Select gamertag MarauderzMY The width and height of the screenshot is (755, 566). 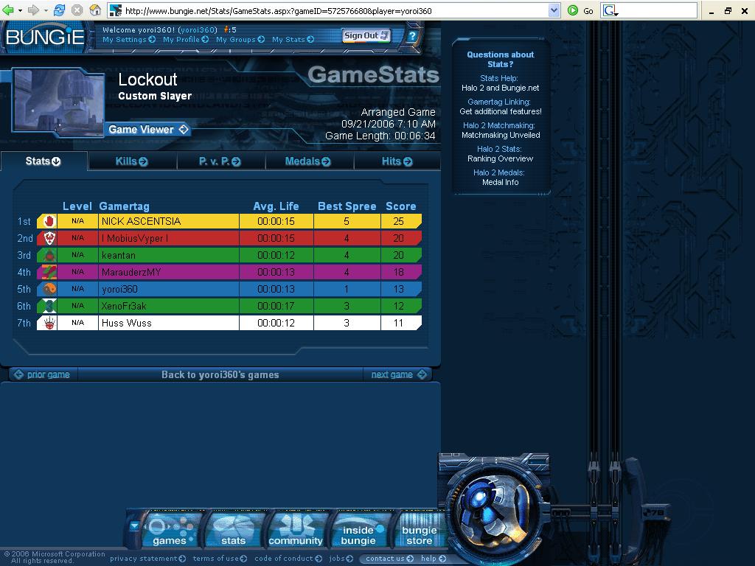pos(131,272)
